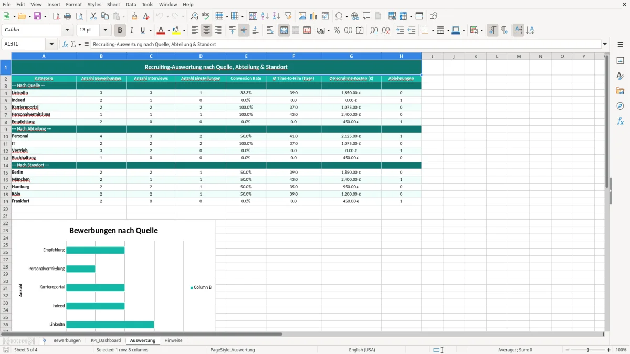
Task: Apply the yellow background color swatch
Action: (x=176, y=30)
